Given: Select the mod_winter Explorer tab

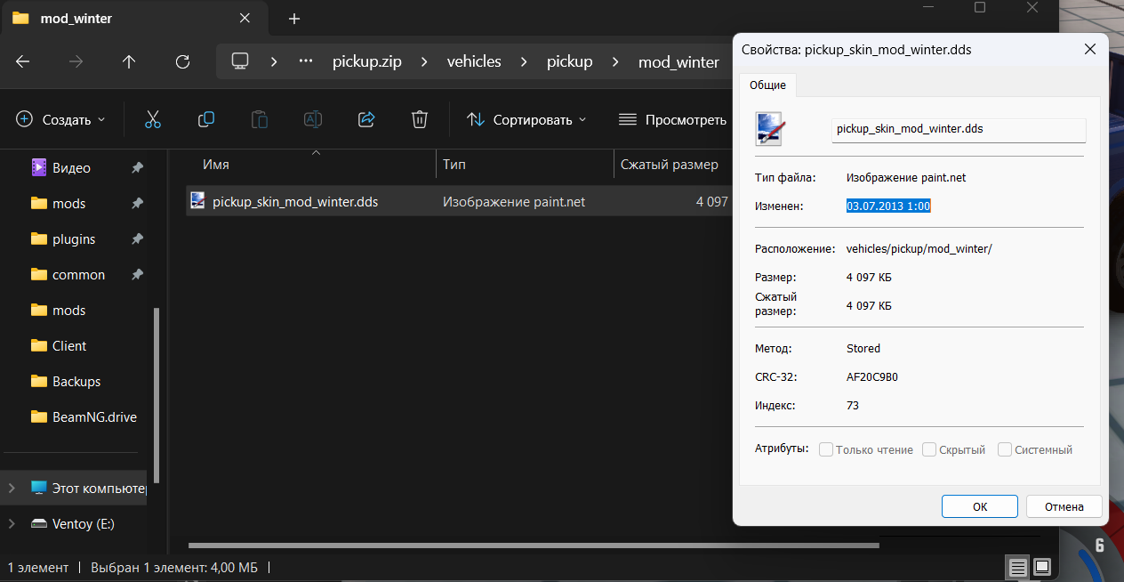Looking at the screenshot, I should [x=133, y=18].
